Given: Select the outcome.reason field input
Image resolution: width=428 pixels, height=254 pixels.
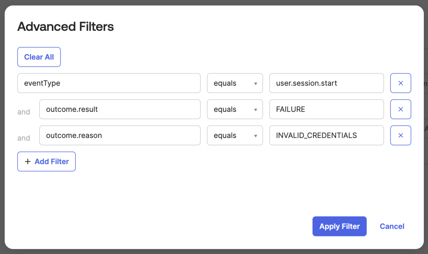Looking at the screenshot, I should (120, 136).
